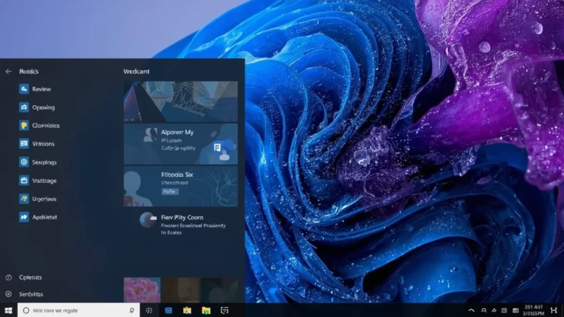Click the Cpteruts clock icon
Screen dimensions: 564x317
9,277
